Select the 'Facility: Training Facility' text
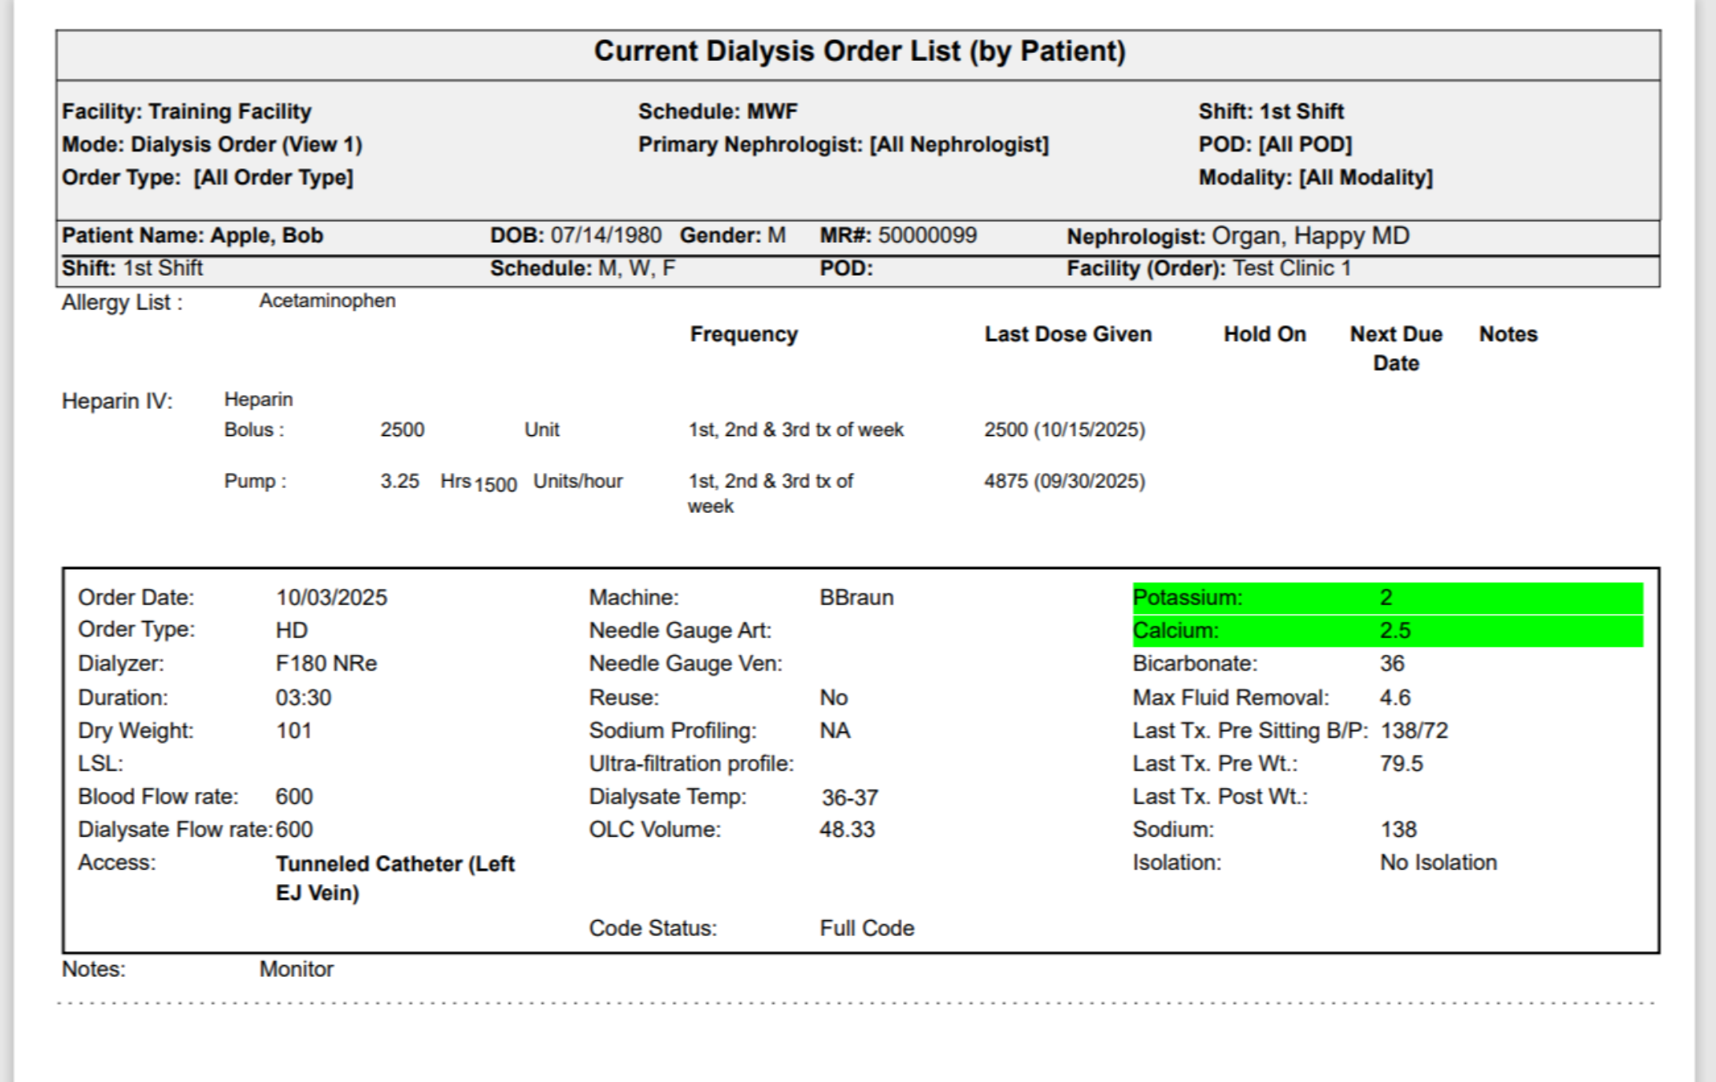 (187, 111)
